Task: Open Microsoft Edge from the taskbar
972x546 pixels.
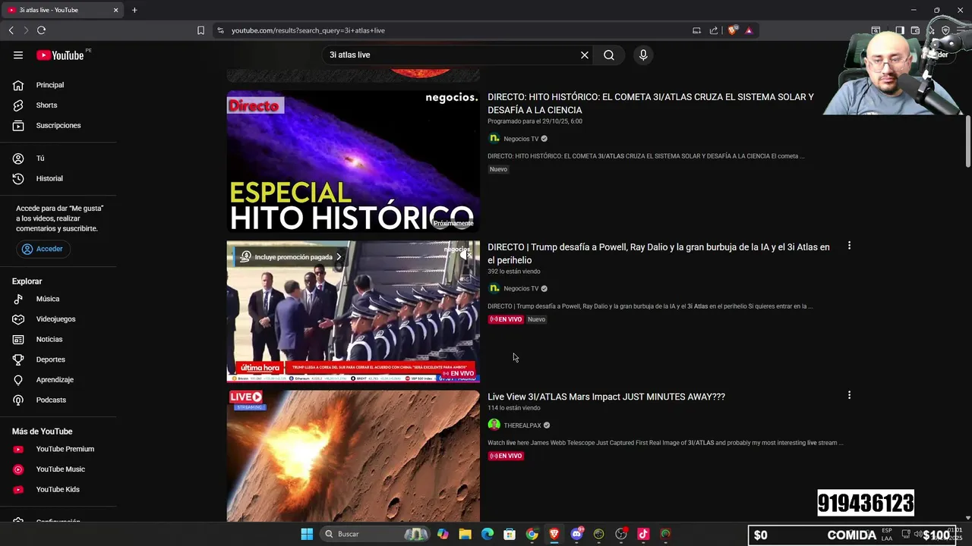Action: (x=488, y=534)
